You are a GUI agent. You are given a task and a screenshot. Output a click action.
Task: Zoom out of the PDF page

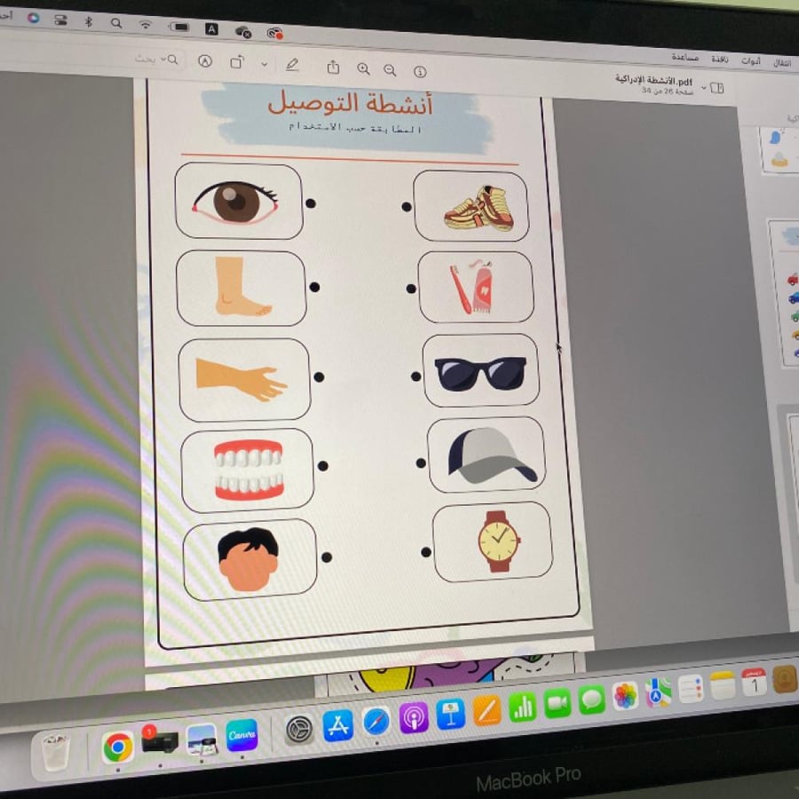(390, 70)
